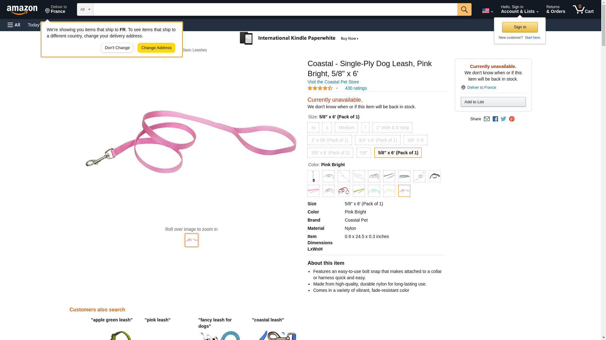
Task: Open the All hamburger menu
Action: click(x=14, y=25)
